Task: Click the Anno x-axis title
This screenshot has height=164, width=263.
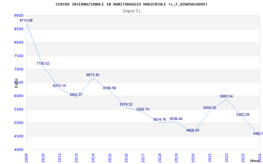Action: pyautogui.click(x=255, y=161)
